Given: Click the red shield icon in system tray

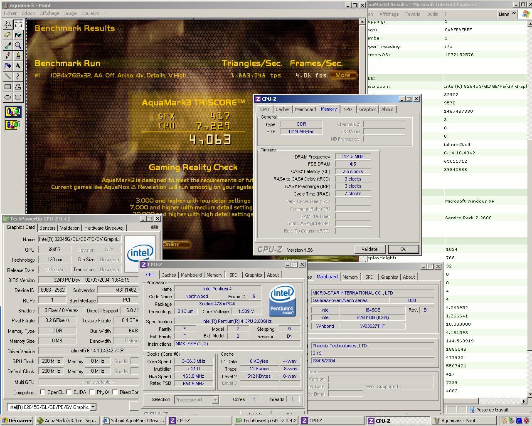Looking at the screenshot, I should point(525,421).
